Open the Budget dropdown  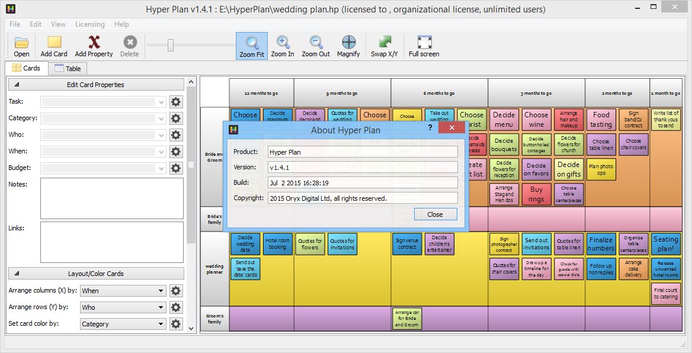coord(103,168)
